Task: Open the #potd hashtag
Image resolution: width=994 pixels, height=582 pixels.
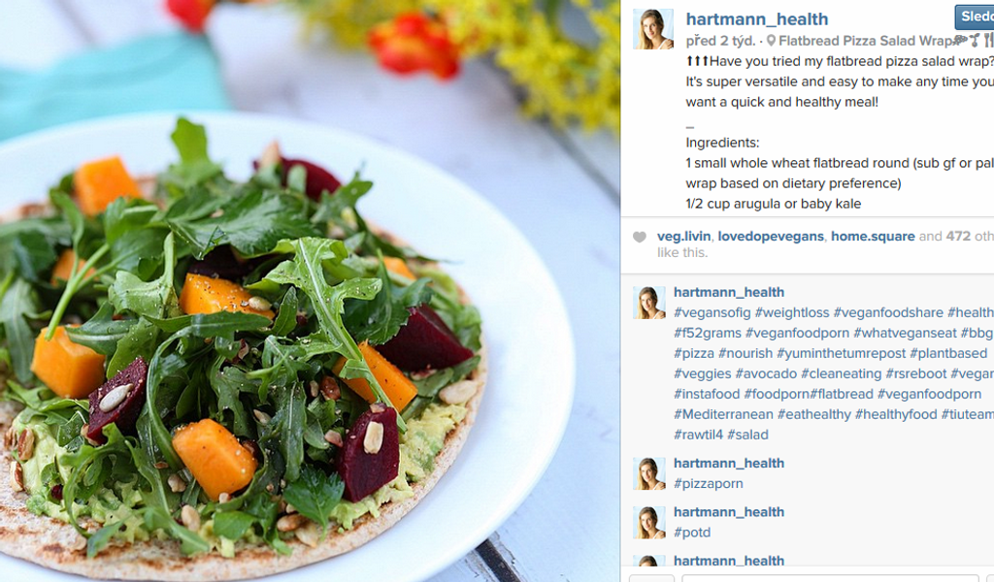Action: 691,533
